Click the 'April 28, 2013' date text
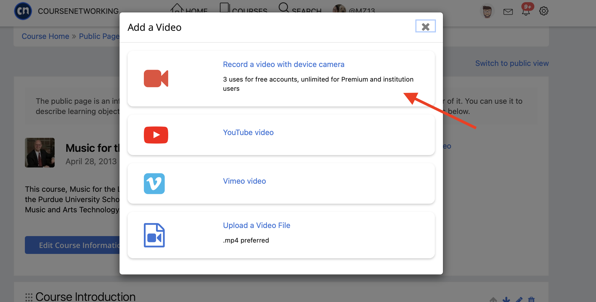Viewport: 596px width, 302px height. tap(91, 161)
